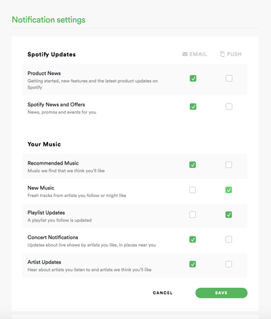Click the Notification settings heading
This screenshot has height=319, width=271.
49,20
